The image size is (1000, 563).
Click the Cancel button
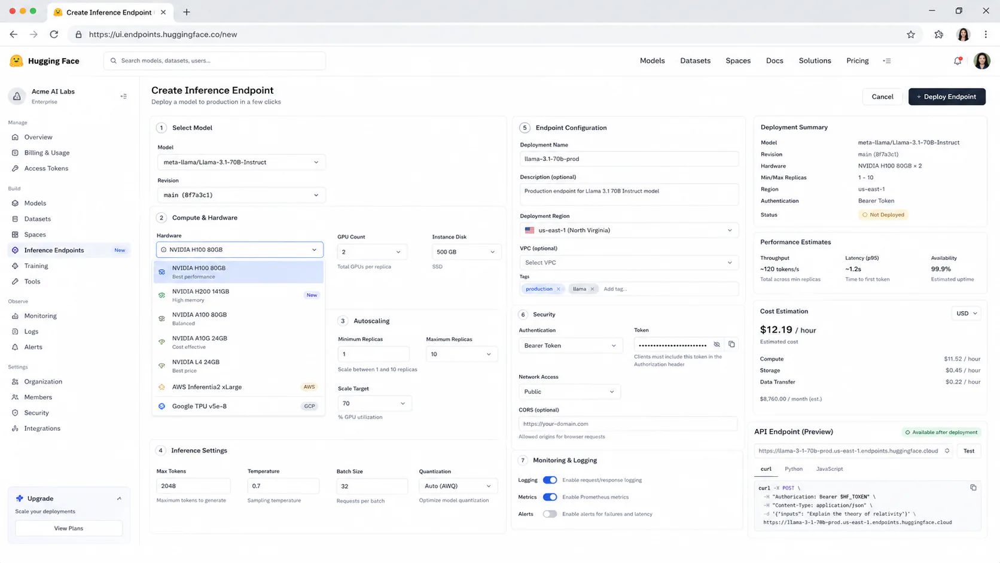[882, 97]
